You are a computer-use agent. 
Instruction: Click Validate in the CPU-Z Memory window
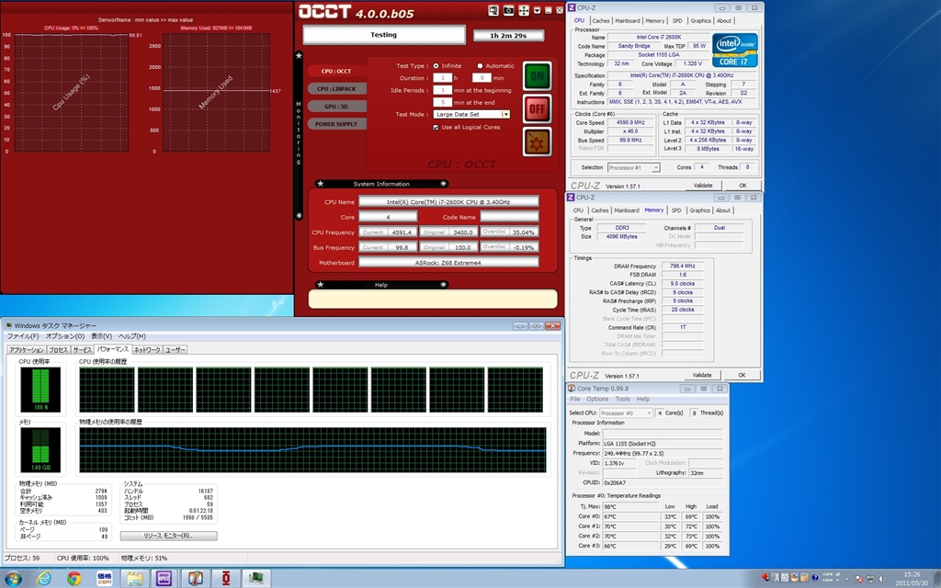tap(701, 375)
